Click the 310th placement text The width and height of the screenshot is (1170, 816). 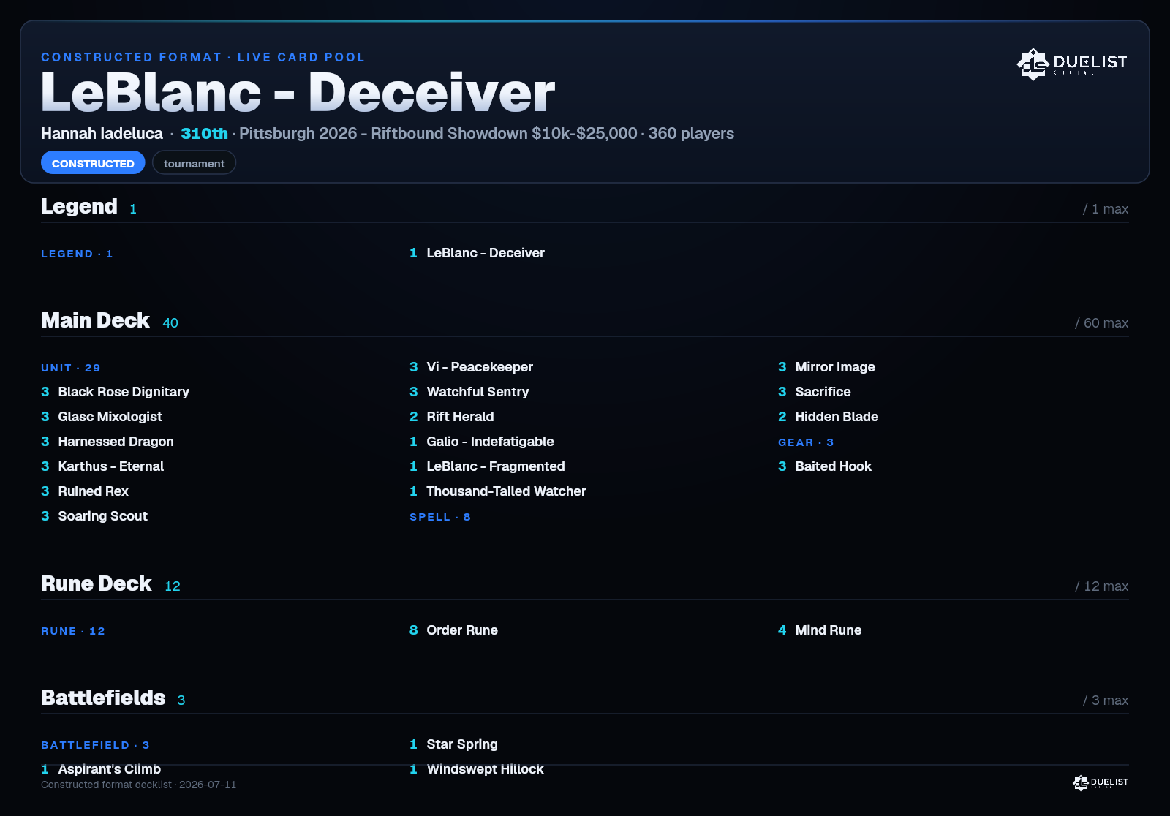point(204,134)
